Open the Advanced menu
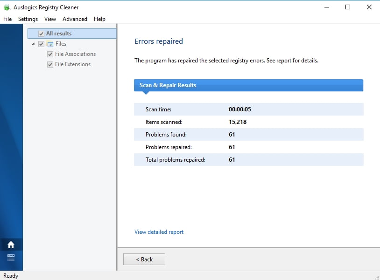The height and width of the screenshot is (280, 380). pos(75,19)
